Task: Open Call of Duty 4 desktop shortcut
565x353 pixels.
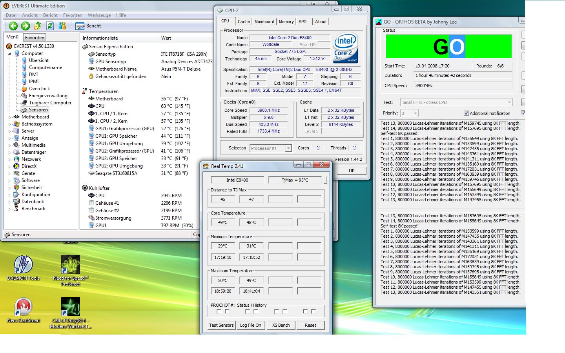Action: [71, 313]
